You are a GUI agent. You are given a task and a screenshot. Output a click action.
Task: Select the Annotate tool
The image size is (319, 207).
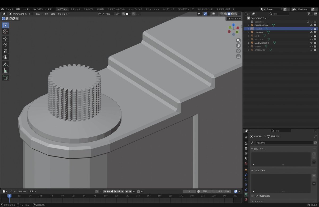5,64
